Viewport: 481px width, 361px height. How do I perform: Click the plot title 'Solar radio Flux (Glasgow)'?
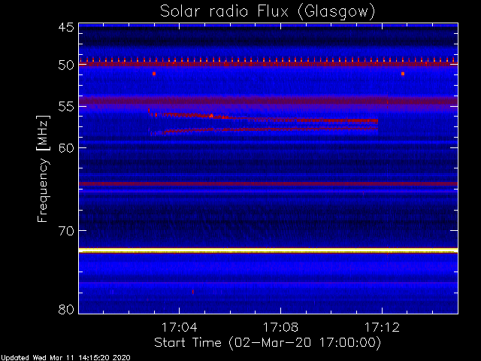tap(268, 12)
